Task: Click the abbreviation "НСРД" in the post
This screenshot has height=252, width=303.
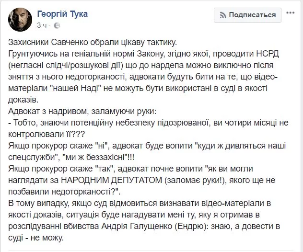Action: click(x=268, y=54)
